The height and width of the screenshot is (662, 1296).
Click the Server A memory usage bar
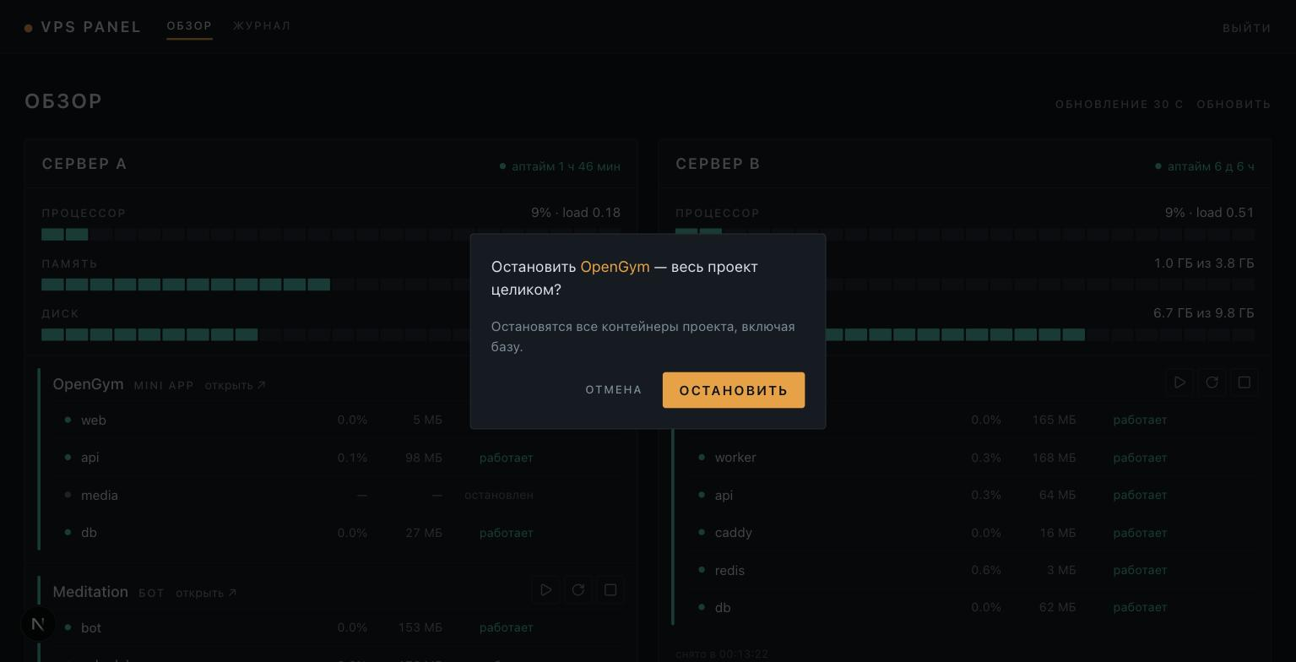pyautogui.click(x=331, y=285)
